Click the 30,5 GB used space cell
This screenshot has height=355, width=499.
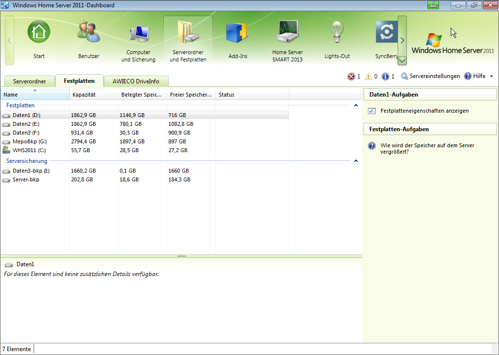(129, 133)
